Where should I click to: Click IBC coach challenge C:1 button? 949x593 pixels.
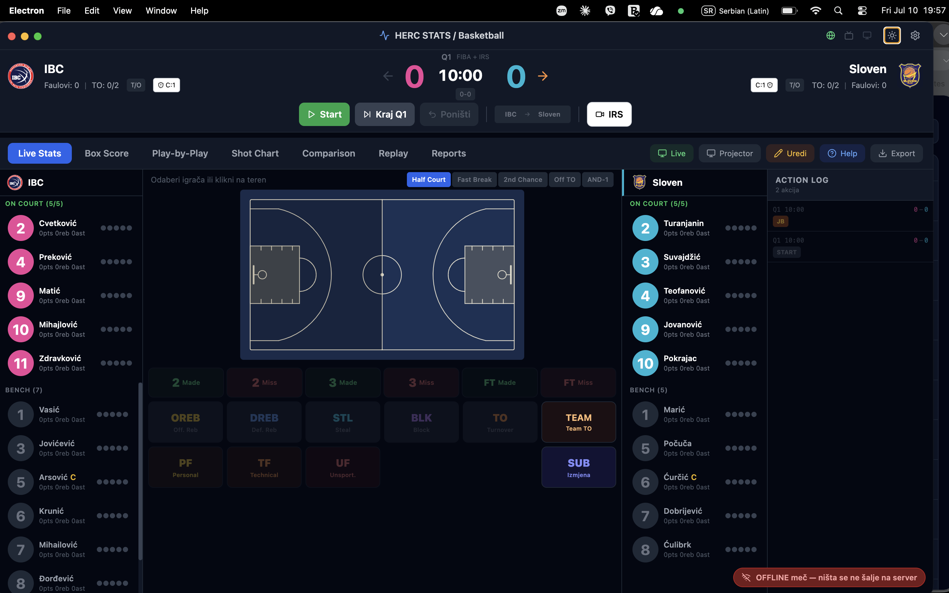166,85
